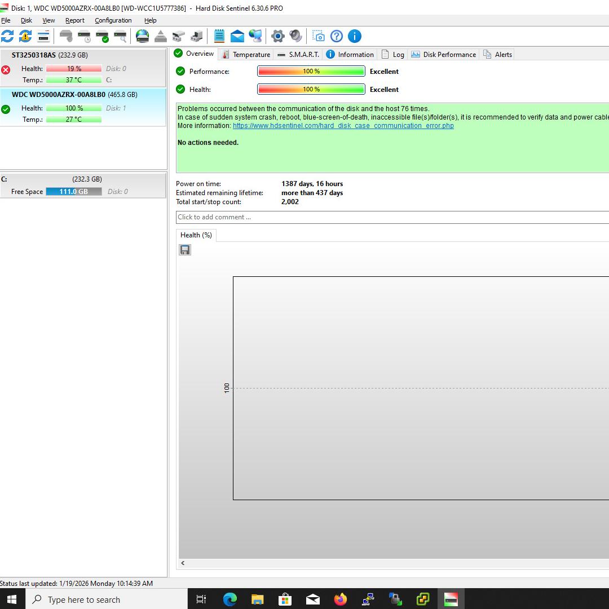Screen dimensions: 609x609
Task: Switch to the Temperature tab
Action: [246, 55]
